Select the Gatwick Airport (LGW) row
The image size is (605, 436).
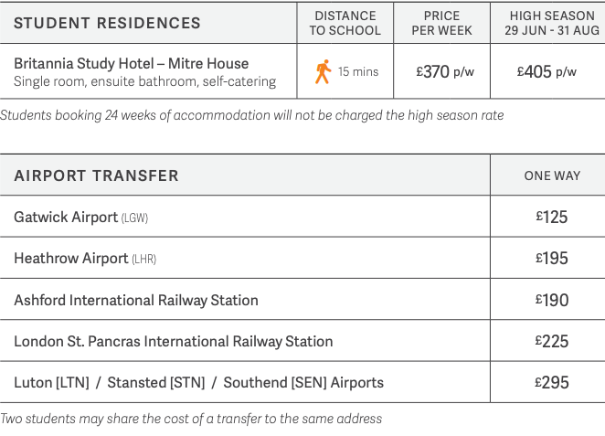[x=302, y=217]
